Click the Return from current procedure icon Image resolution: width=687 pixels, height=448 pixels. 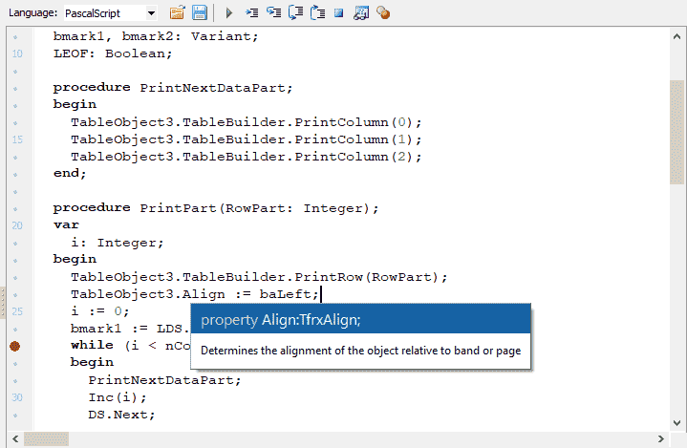pyautogui.click(x=317, y=12)
